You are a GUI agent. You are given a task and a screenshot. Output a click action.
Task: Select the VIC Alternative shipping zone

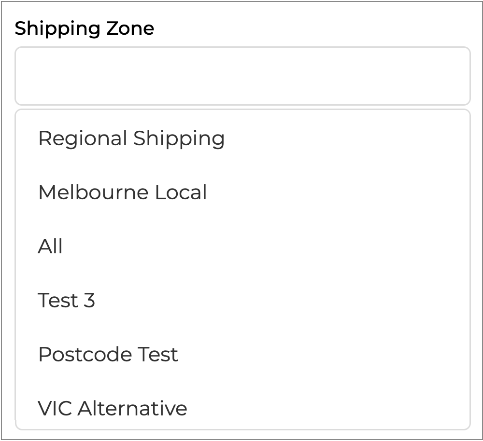(112, 408)
